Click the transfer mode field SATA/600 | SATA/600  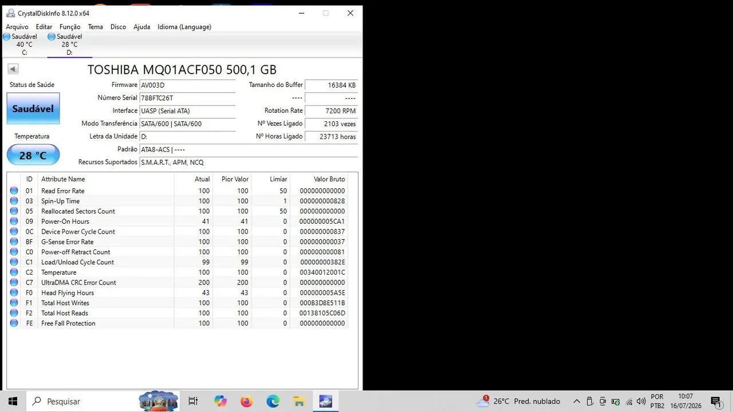click(187, 124)
